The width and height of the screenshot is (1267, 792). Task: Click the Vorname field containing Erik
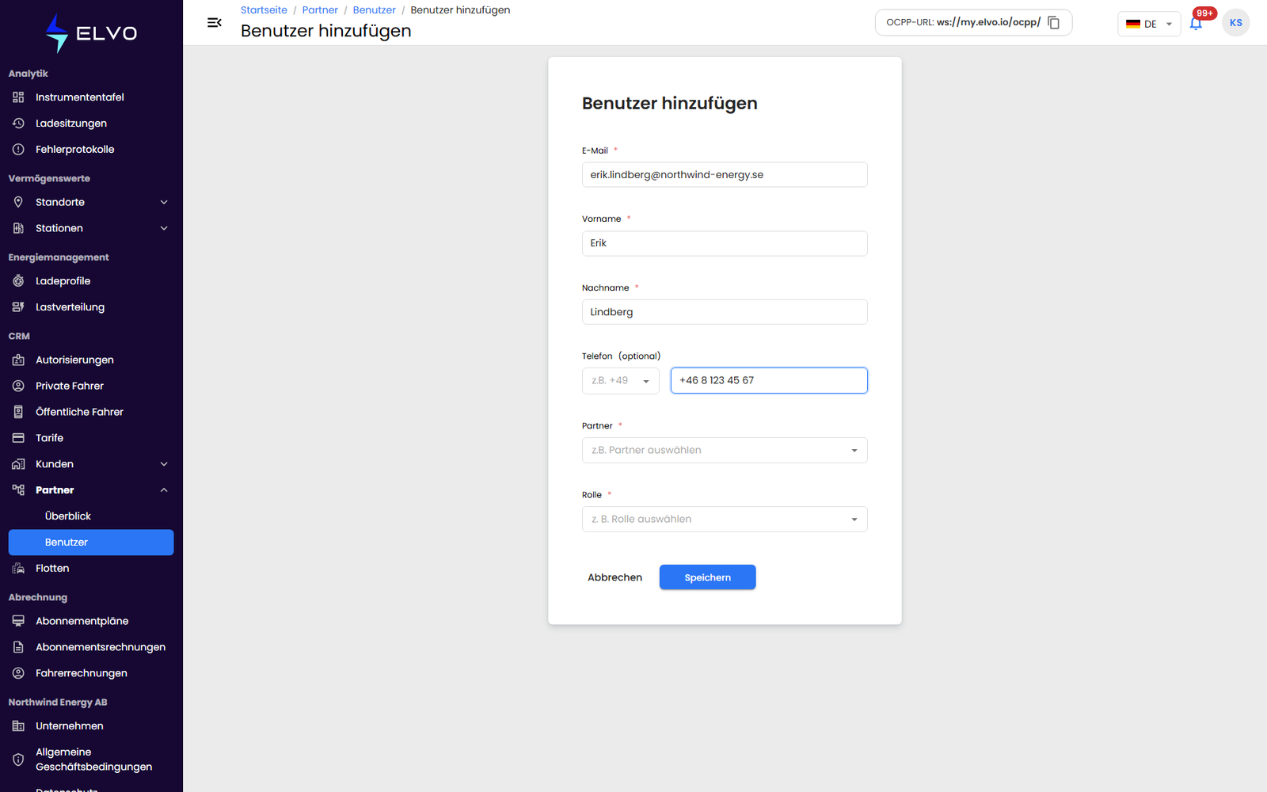pos(725,243)
